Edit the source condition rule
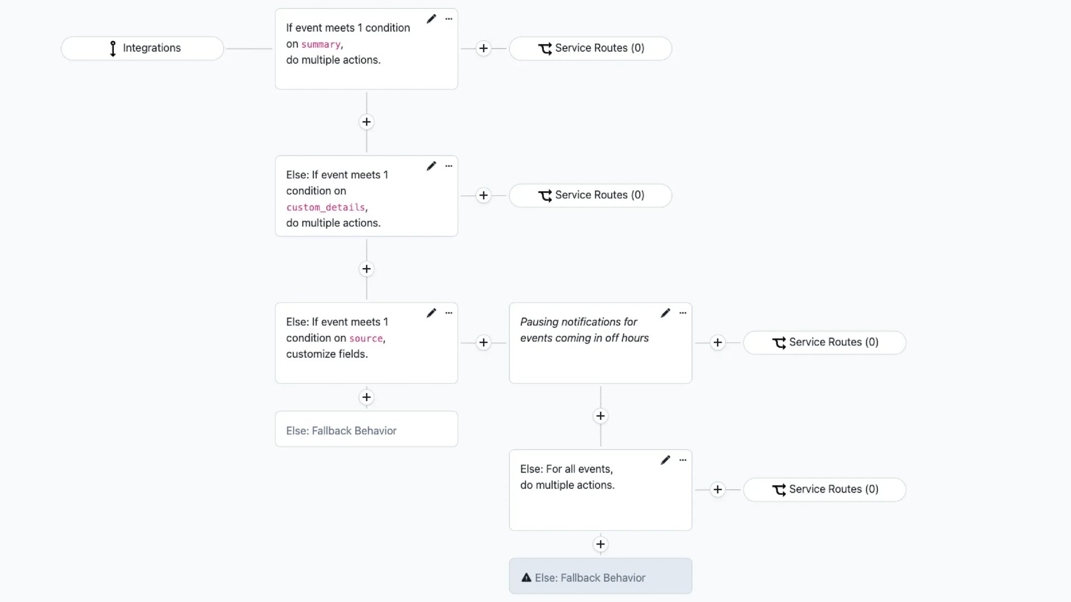Screen dimensions: 1071x602 (431, 313)
